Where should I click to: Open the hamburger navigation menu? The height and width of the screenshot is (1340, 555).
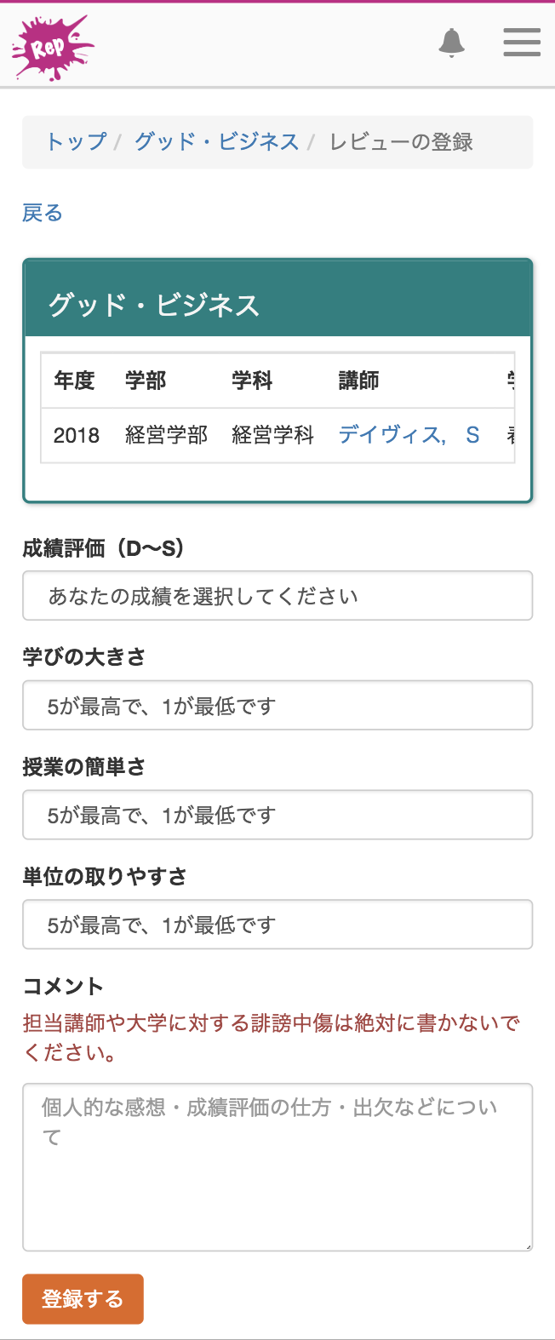click(521, 43)
